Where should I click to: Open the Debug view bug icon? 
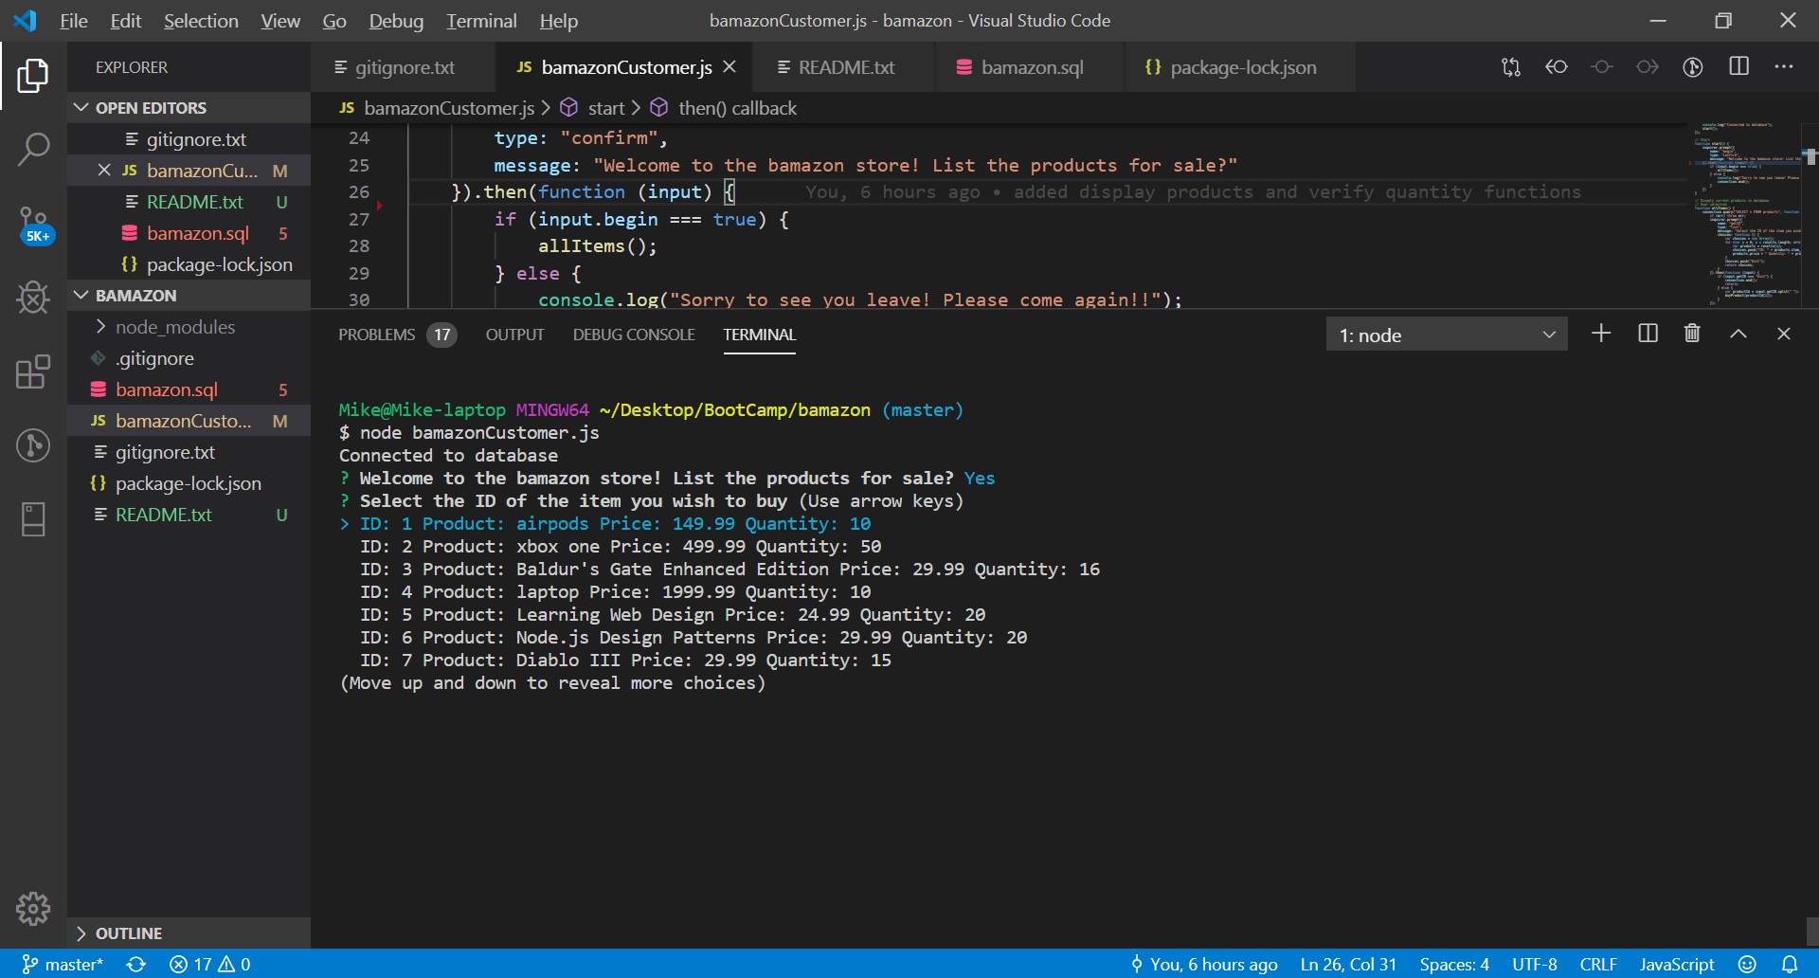click(33, 298)
